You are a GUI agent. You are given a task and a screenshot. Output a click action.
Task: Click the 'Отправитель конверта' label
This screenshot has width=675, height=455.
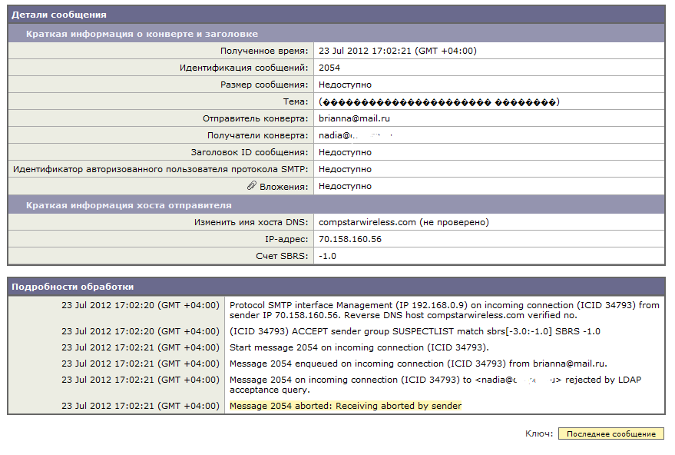(256, 119)
